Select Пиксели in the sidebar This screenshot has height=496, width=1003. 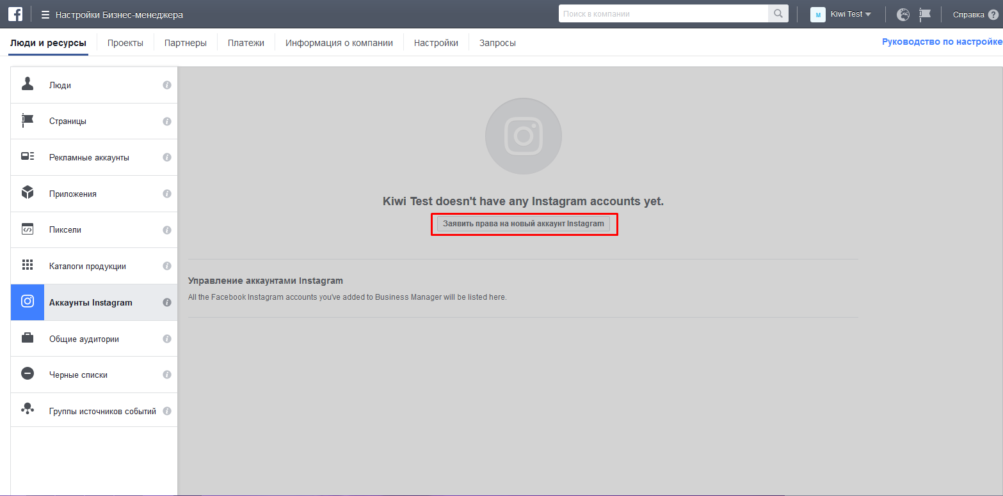click(x=94, y=230)
